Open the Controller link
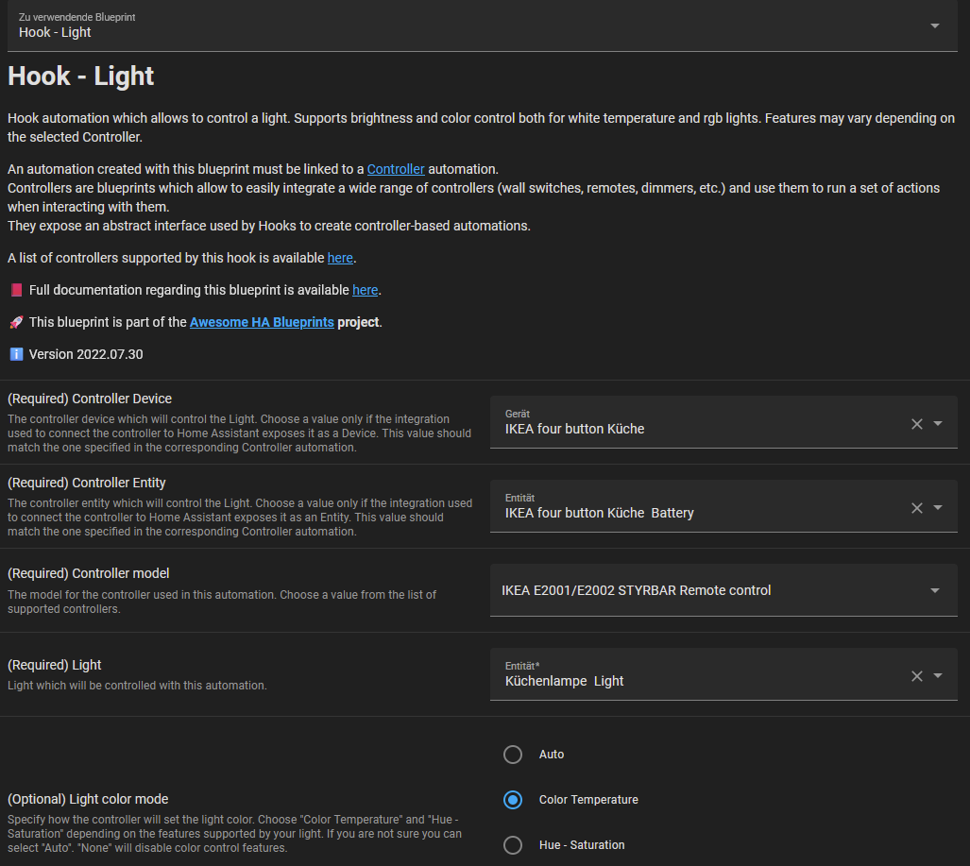 point(396,169)
